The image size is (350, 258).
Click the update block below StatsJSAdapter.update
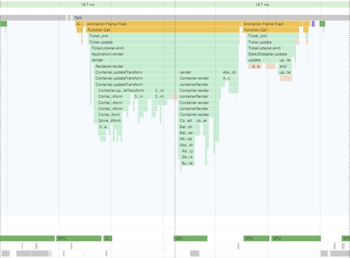coord(262,60)
